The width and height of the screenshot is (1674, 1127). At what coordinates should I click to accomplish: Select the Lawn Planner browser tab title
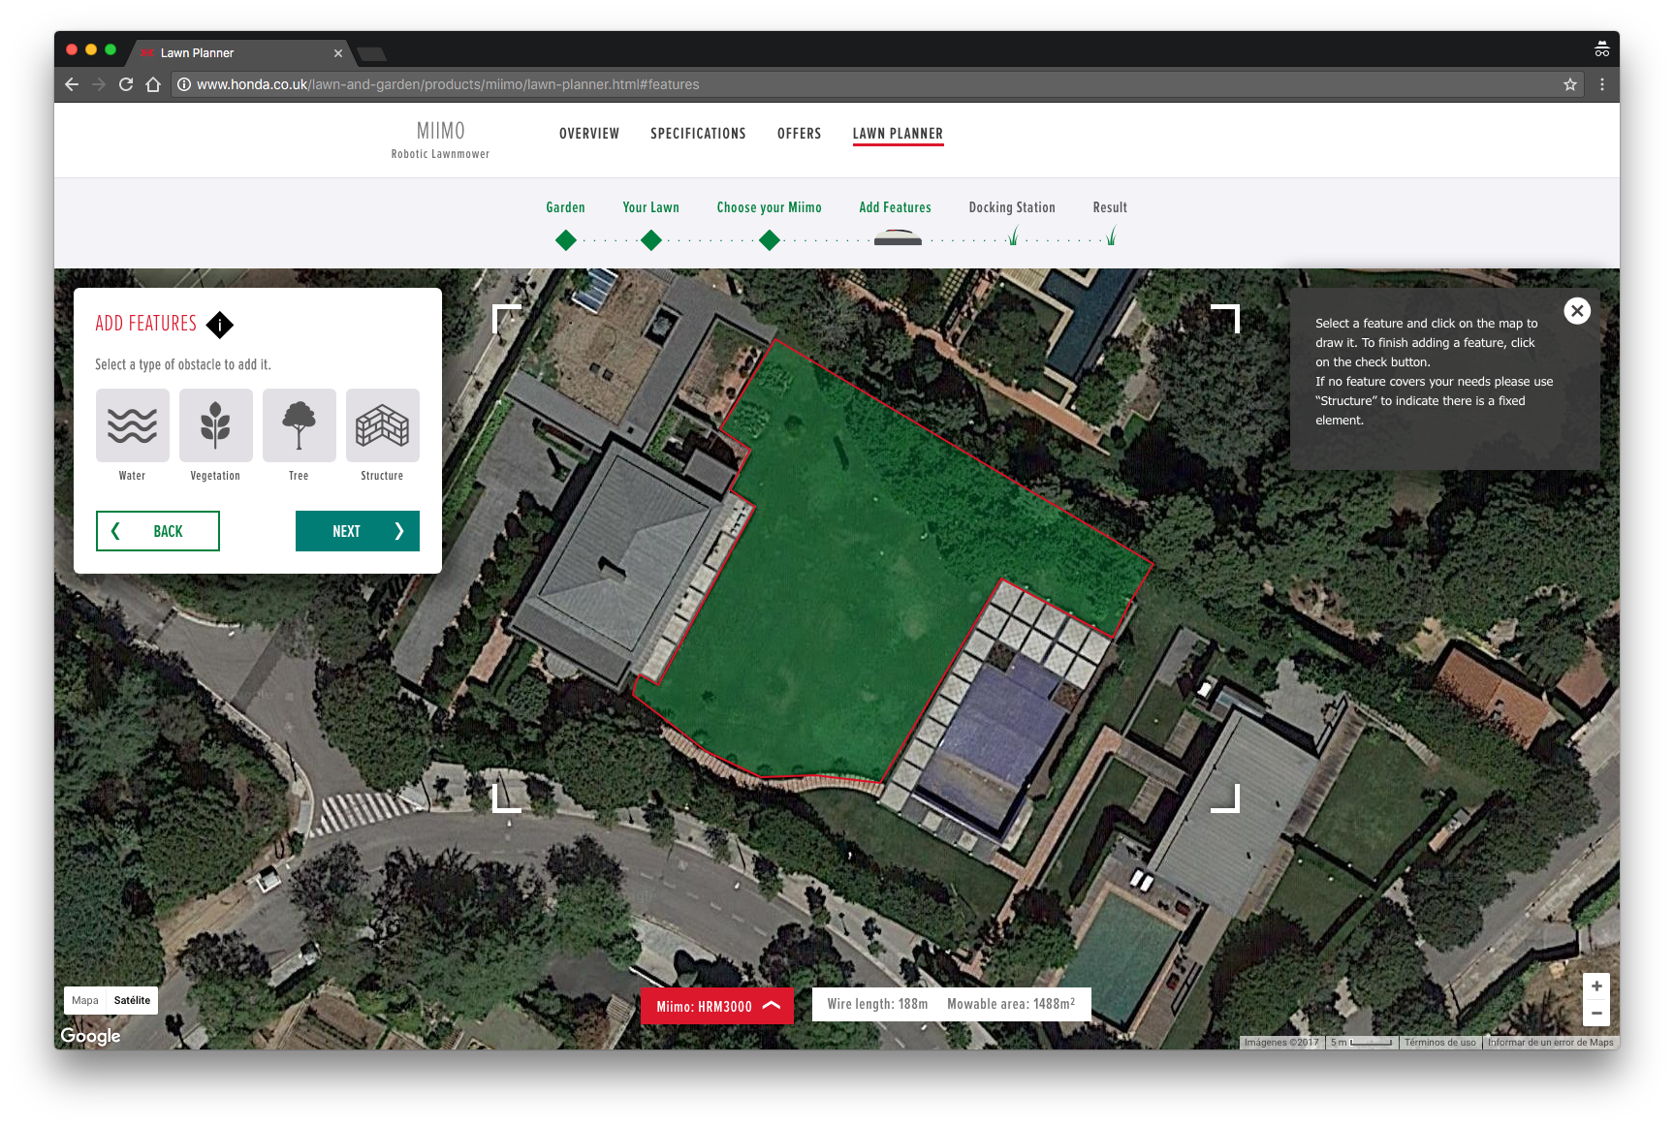click(x=197, y=53)
